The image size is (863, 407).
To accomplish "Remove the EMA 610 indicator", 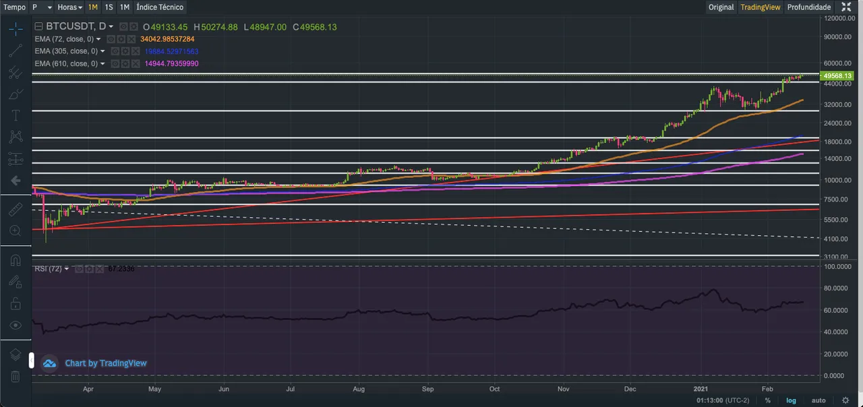I will coord(136,63).
